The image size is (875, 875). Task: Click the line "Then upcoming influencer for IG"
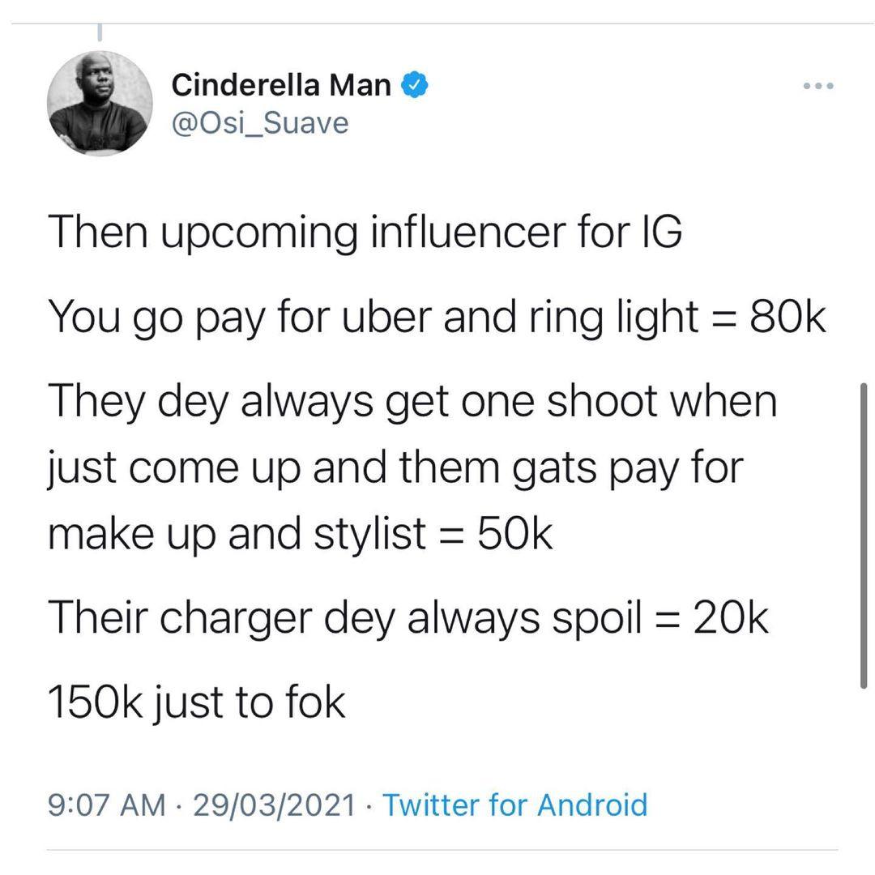(365, 234)
